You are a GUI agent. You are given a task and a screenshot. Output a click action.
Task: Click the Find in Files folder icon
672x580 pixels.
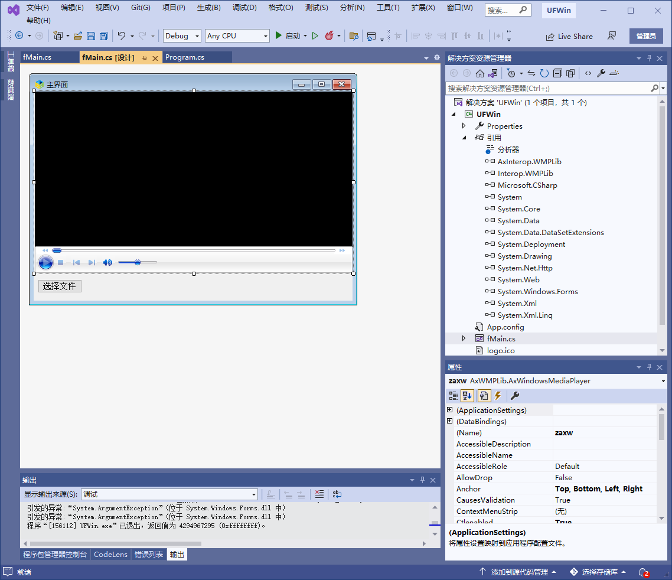tap(354, 36)
